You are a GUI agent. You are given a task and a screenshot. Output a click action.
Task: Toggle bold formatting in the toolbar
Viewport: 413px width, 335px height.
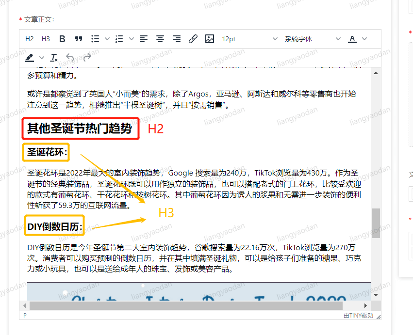tap(62, 39)
